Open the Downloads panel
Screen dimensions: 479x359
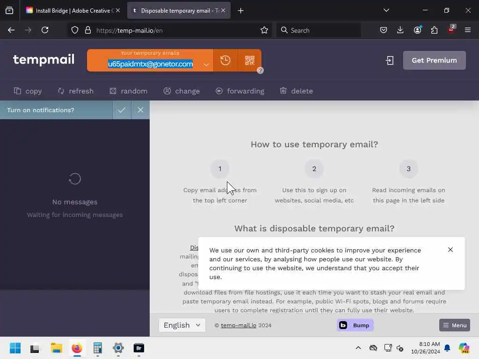(400, 30)
